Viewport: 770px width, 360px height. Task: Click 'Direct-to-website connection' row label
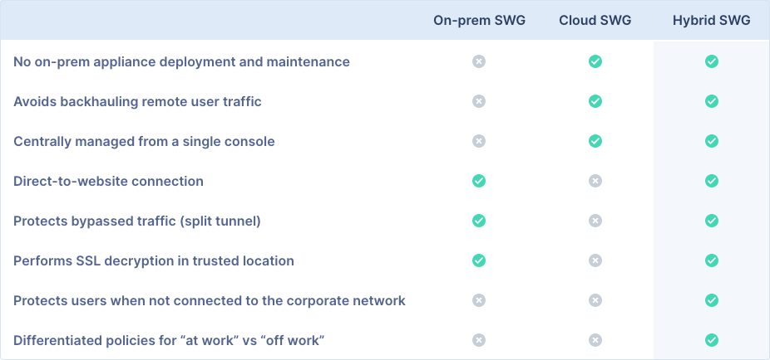tap(109, 181)
